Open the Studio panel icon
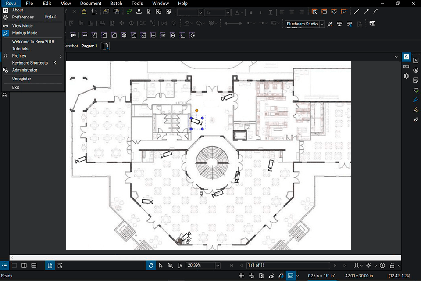 407,57
